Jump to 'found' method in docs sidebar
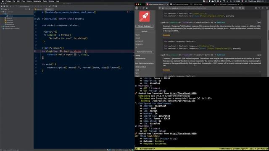The image size is (269, 151). pos(137,35)
